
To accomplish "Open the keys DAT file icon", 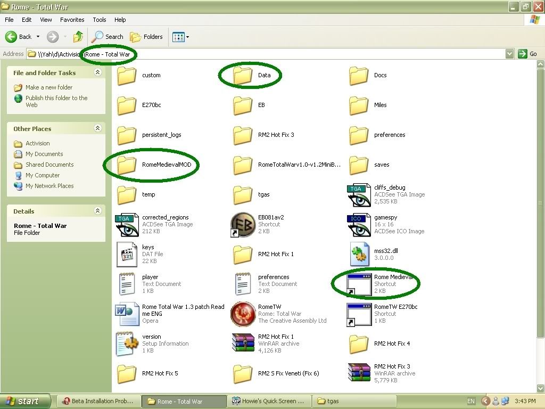I will pos(127,255).
